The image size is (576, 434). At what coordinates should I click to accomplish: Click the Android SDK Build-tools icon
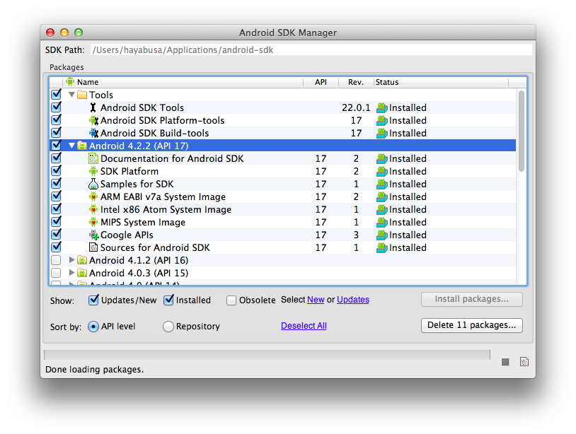pyautogui.click(x=93, y=133)
